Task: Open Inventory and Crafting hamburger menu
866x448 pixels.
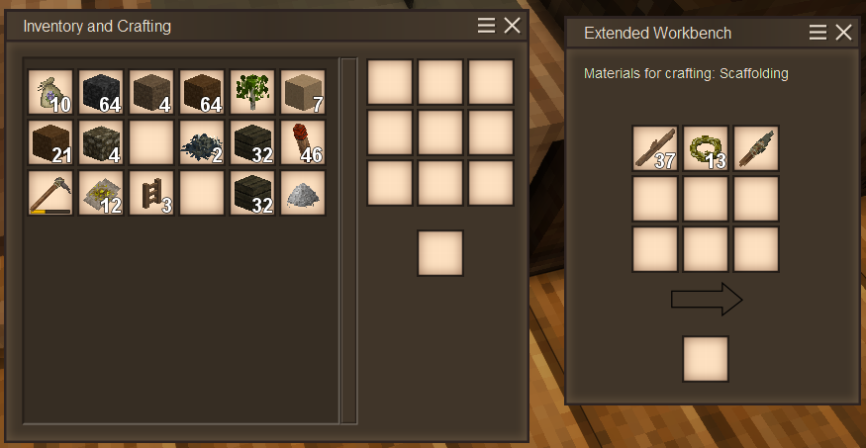Action: (486, 26)
